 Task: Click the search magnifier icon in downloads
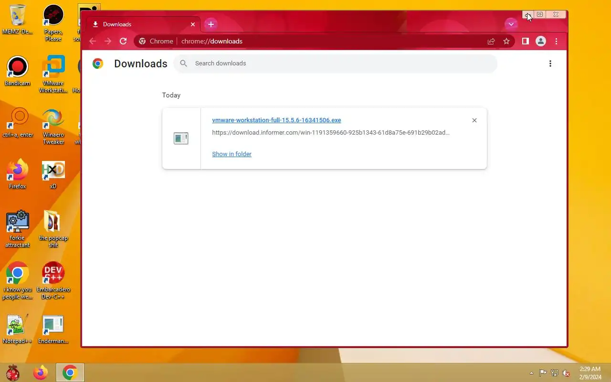click(184, 63)
